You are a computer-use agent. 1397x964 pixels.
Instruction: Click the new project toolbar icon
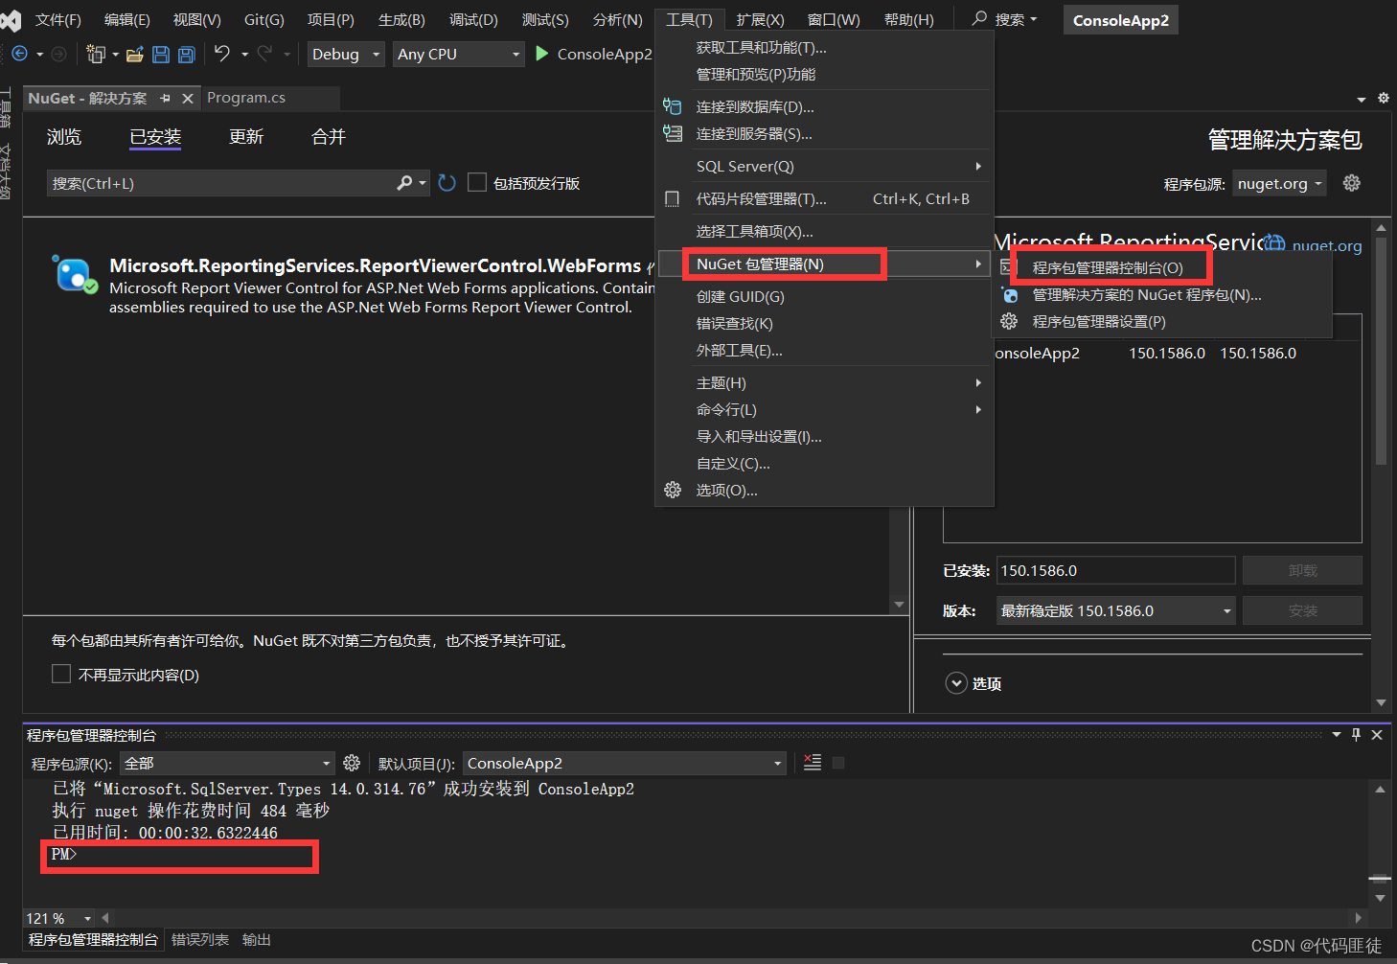tap(96, 55)
